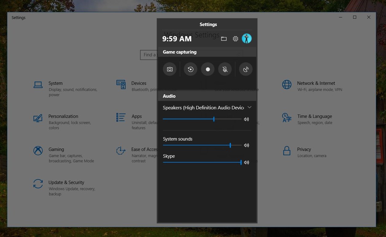Viewport: 386px width, 237px height.
Task: Click the Personalization paintbrush icon
Action: [x=38, y=118]
